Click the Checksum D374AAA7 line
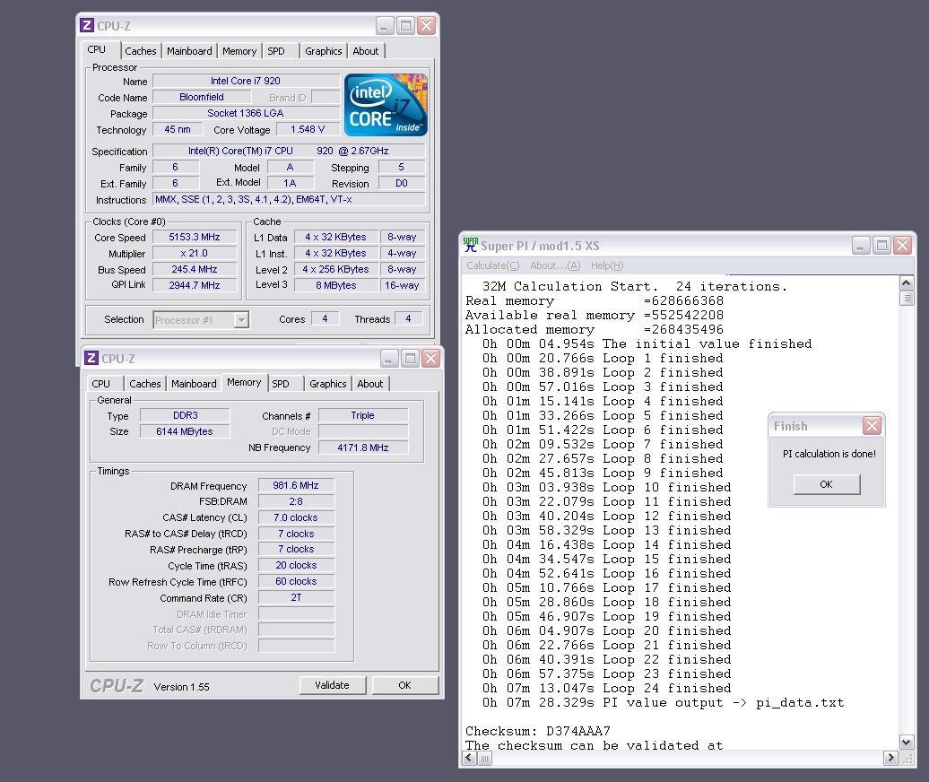The width and height of the screenshot is (929, 782). pos(537,731)
